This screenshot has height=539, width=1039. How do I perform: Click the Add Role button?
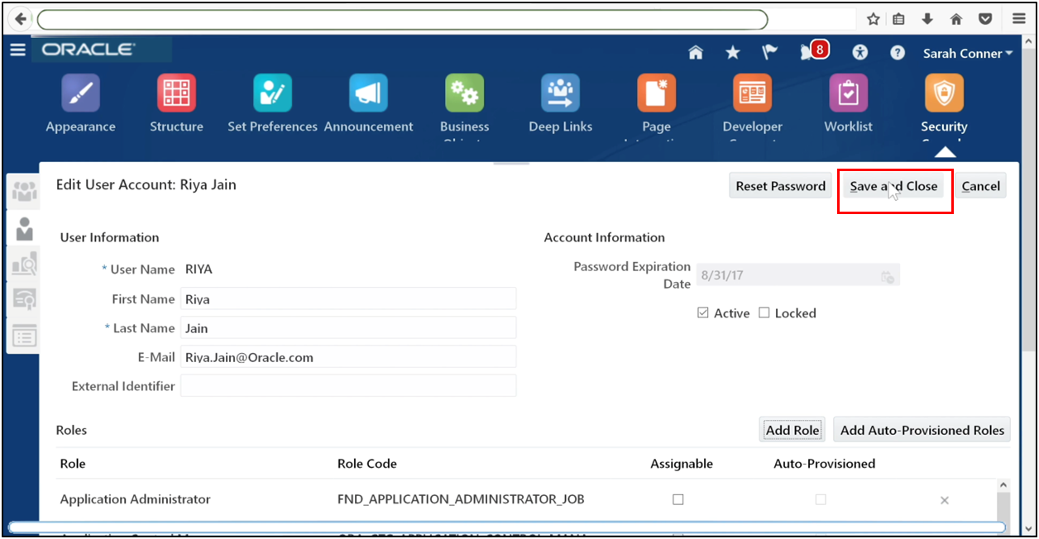(x=792, y=429)
